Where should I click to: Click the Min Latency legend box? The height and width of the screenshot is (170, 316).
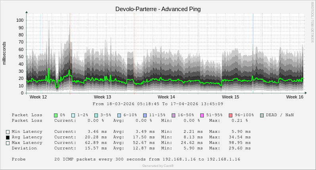(x=8, y=132)
